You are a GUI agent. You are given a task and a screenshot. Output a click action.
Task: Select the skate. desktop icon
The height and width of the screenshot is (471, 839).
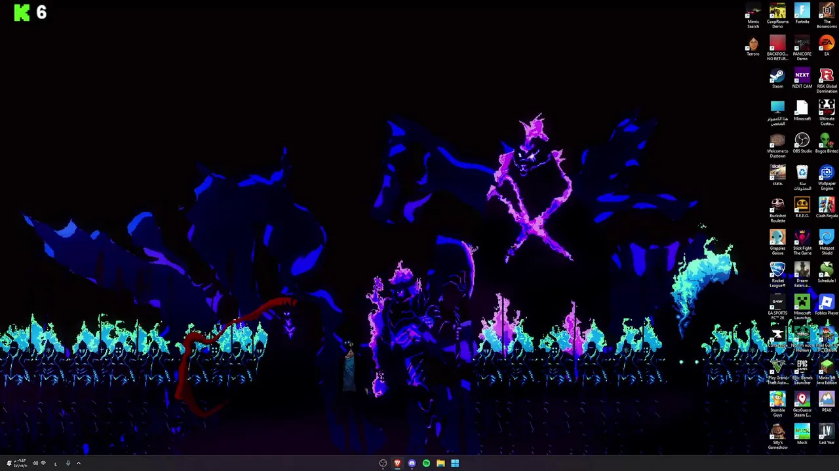(777, 176)
